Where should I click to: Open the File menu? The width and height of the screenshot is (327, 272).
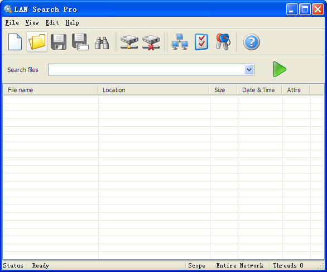tap(12, 22)
